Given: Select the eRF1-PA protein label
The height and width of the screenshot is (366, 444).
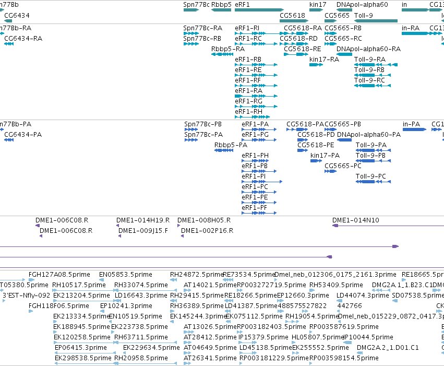Looking at the screenshot, I should (x=255, y=124).
